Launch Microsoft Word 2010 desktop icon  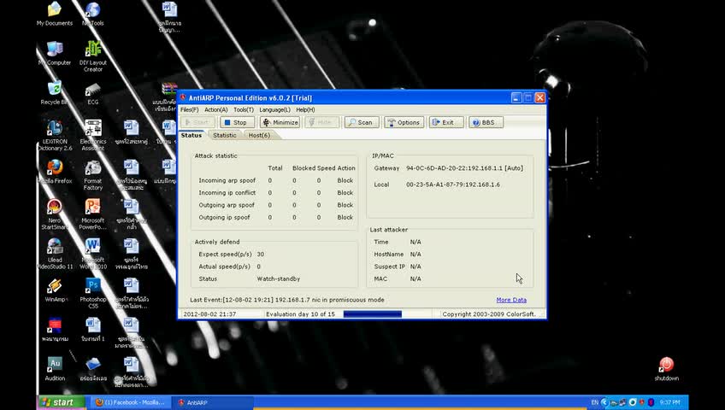pos(93,254)
